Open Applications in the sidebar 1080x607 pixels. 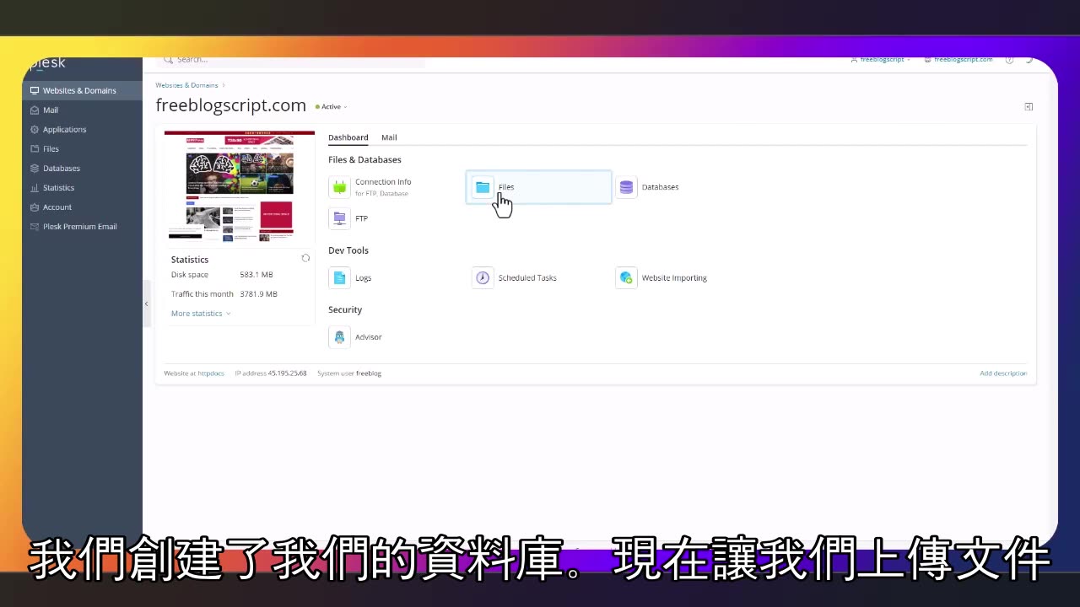point(82,129)
